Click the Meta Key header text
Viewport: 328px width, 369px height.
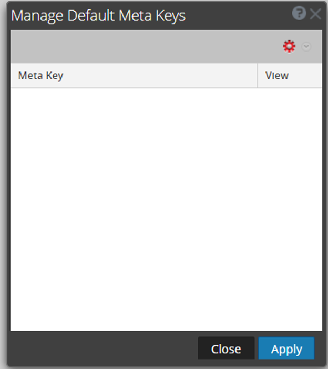tap(40, 76)
